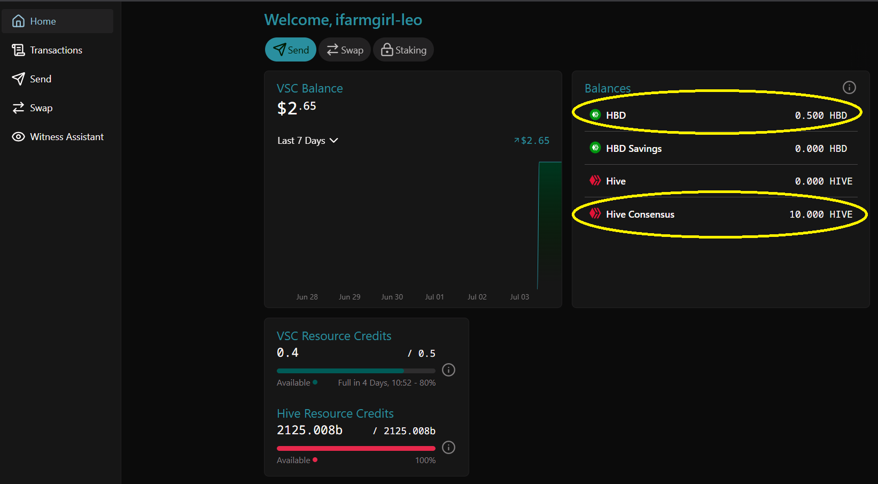Click the HBD coin icon in the HBD row
This screenshot has width=878, height=484.
[x=595, y=114]
